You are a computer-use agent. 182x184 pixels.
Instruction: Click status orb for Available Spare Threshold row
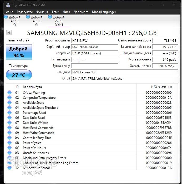pos(9,107)
